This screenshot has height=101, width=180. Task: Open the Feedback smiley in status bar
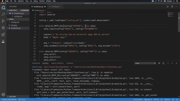click(x=173, y=100)
